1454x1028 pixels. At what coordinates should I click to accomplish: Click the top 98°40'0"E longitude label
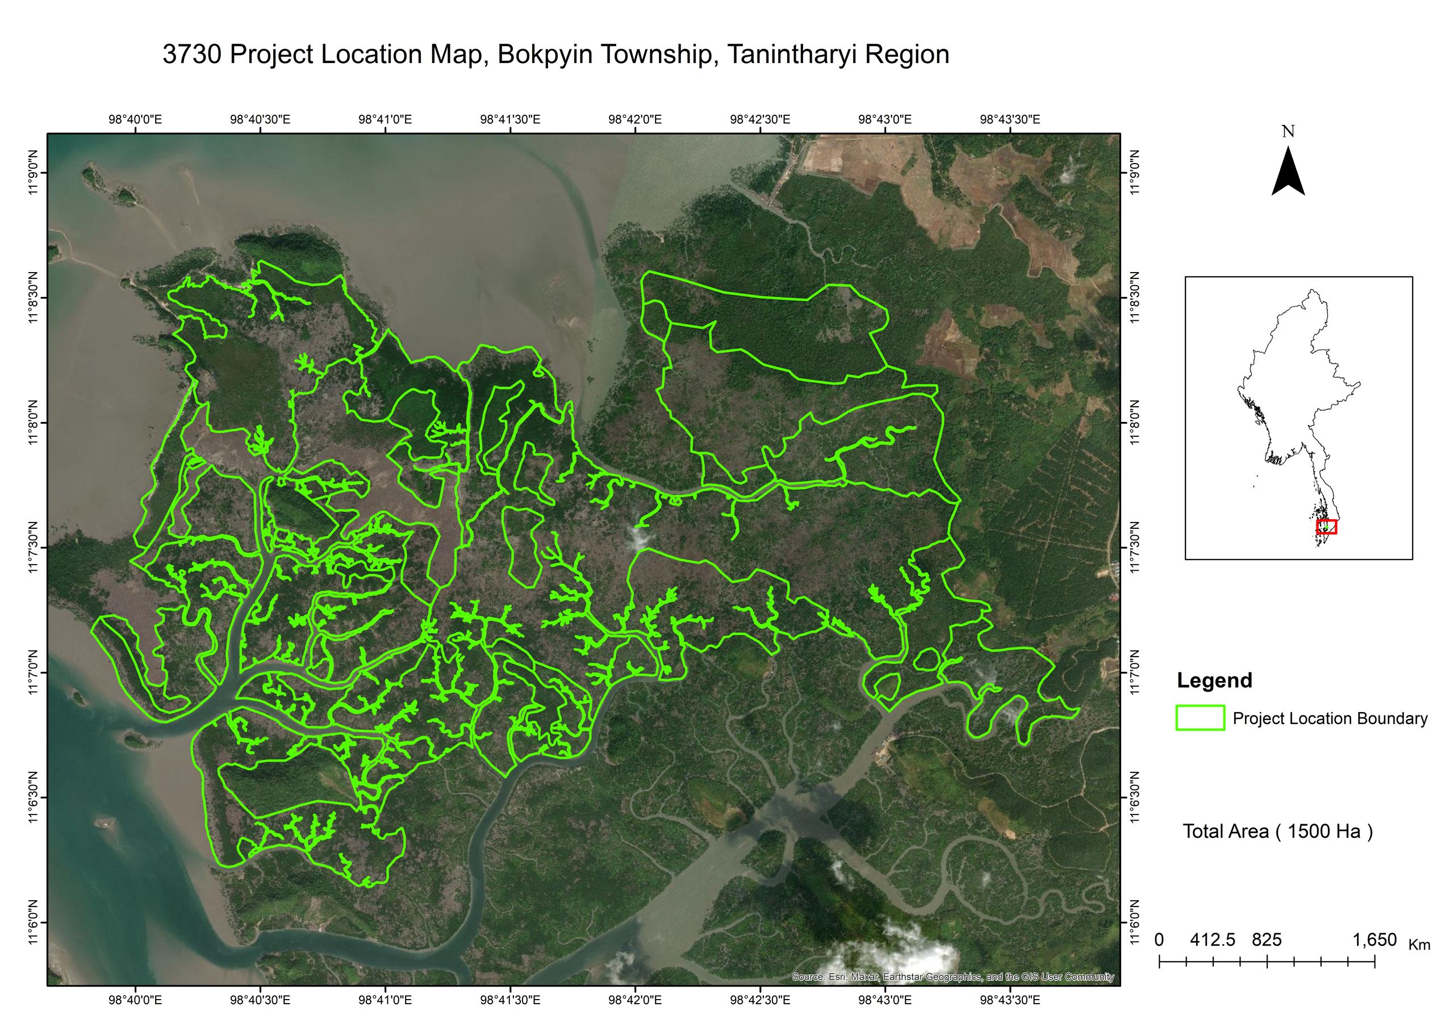[135, 119]
